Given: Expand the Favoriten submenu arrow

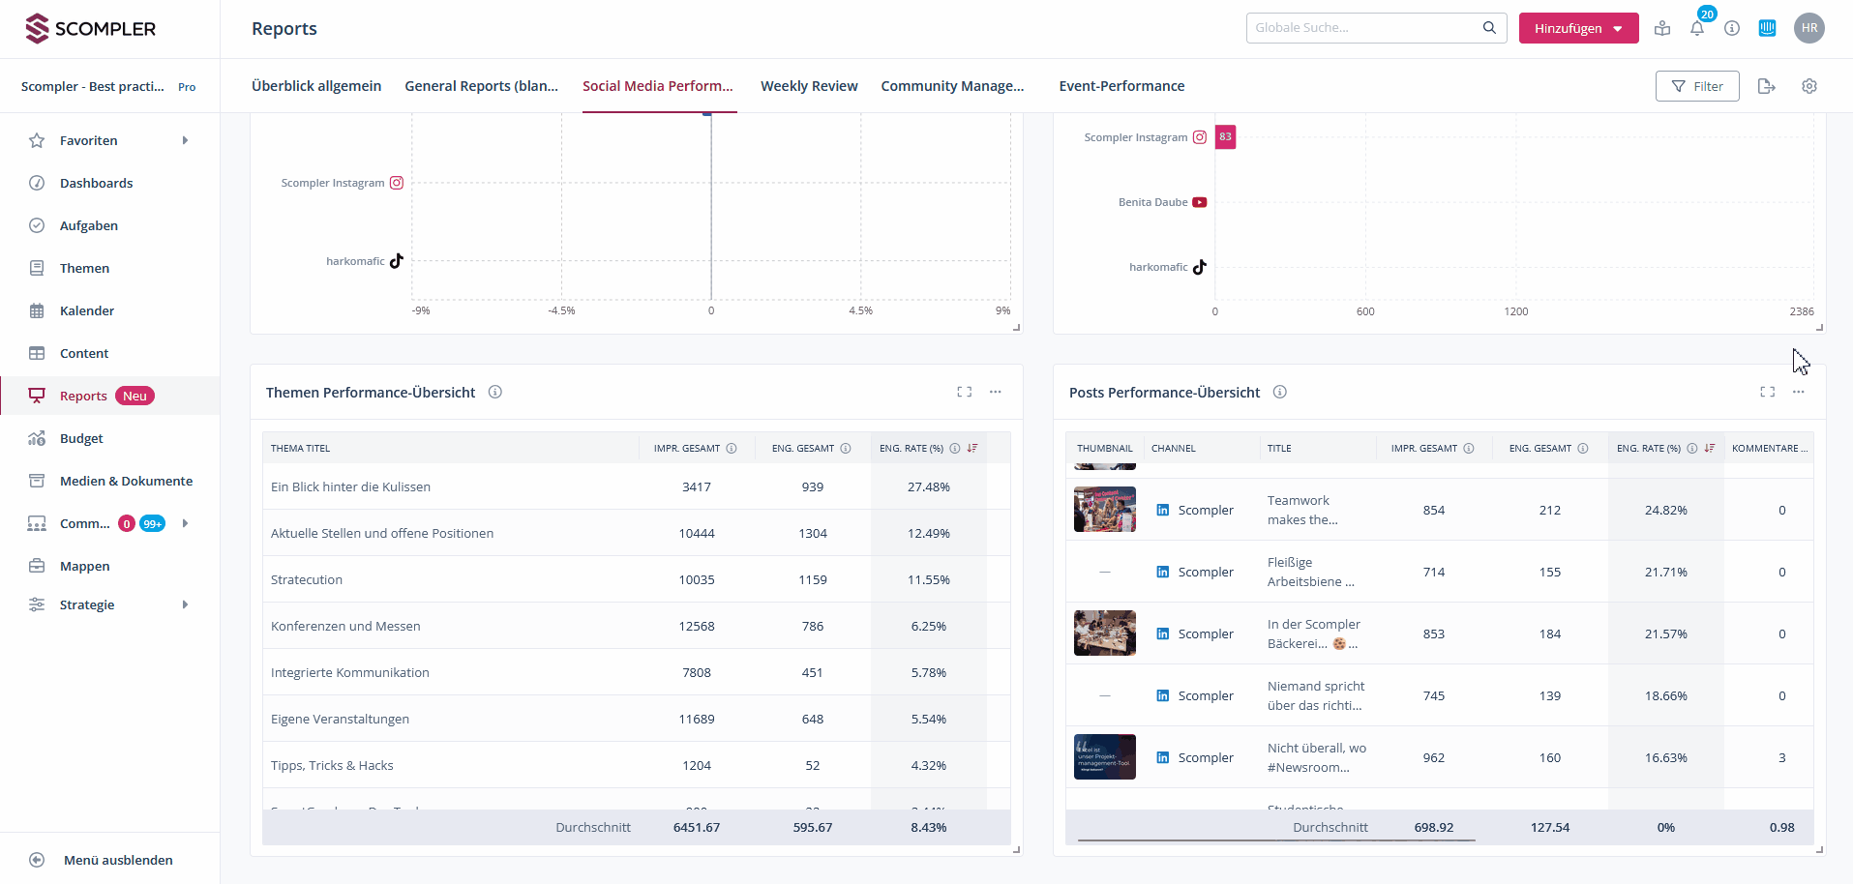Looking at the screenshot, I should (x=185, y=140).
